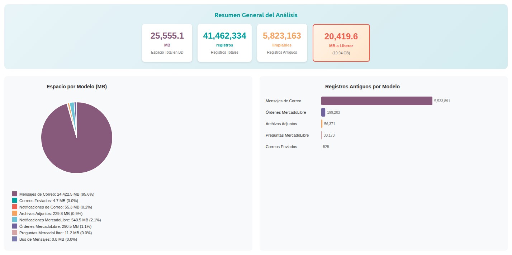Click the 20,419.6 MB a Liberar card
512x255 pixels.
[x=341, y=43]
